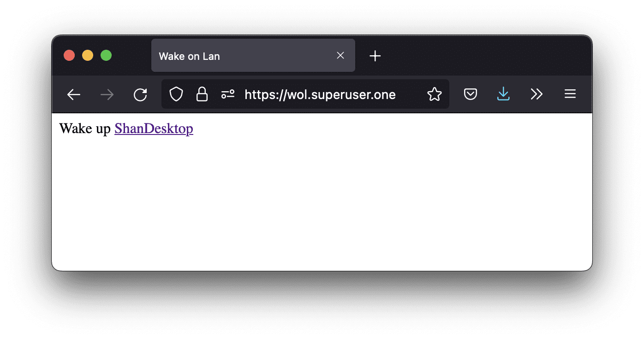
Task: Click the 'Wake up' page text
Action: pos(85,129)
